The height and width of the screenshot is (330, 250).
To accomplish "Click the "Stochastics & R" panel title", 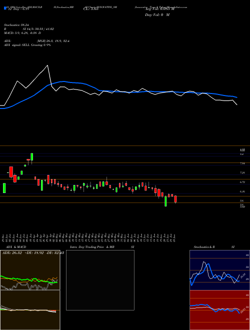I will [204, 247].
